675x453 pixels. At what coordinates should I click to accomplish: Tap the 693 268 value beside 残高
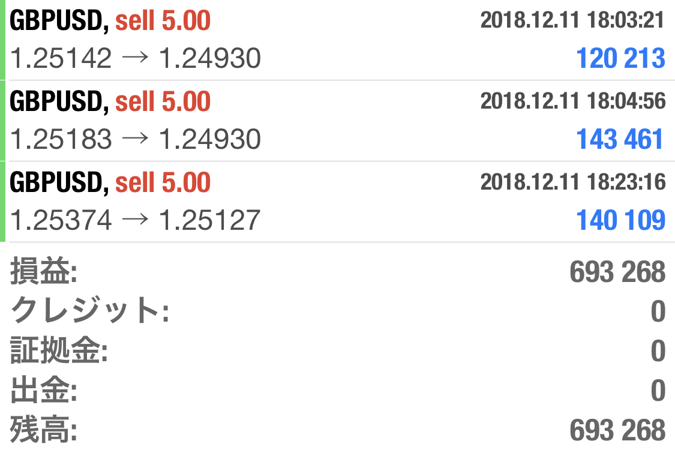click(617, 431)
